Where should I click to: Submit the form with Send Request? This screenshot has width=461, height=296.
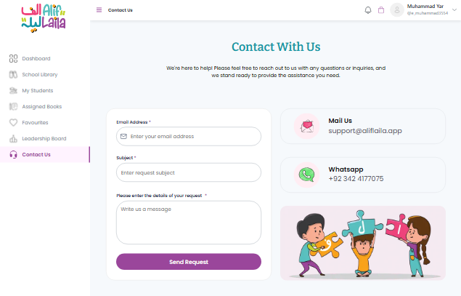189,262
